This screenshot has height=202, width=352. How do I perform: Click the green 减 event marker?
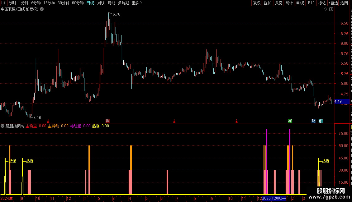click(290, 121)
